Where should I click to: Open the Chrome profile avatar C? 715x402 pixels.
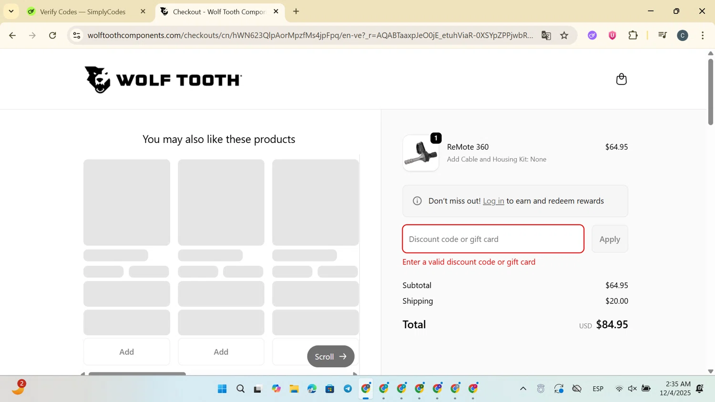(x=683, y=35)
